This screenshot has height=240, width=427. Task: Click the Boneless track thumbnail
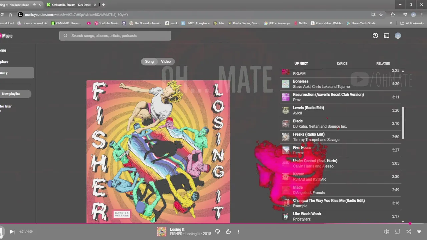[286, 84]
